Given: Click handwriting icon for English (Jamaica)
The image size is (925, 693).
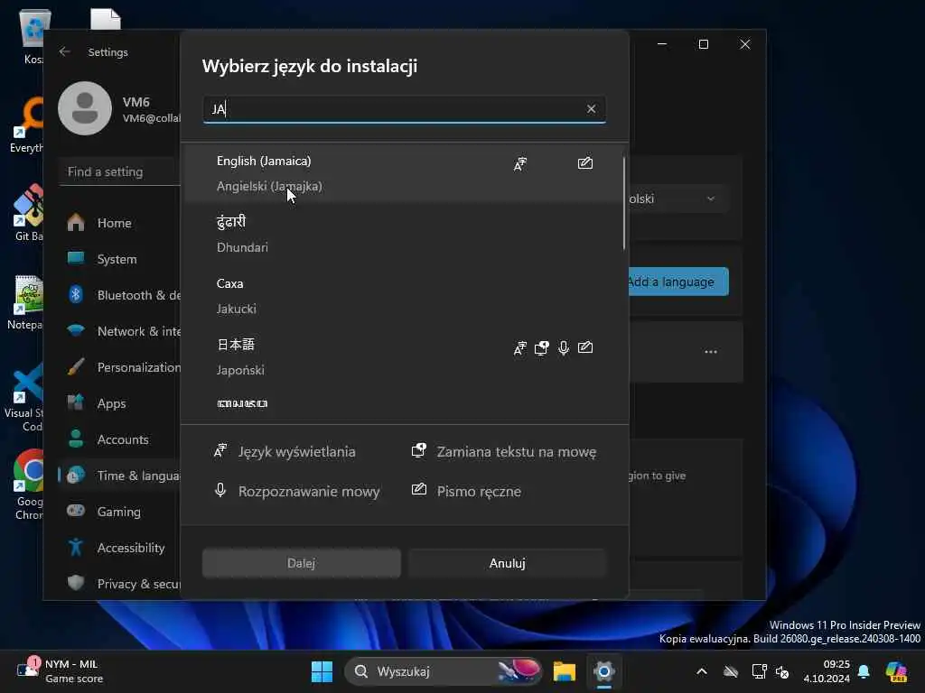Looking at the screenshot, I should (585, 163).
